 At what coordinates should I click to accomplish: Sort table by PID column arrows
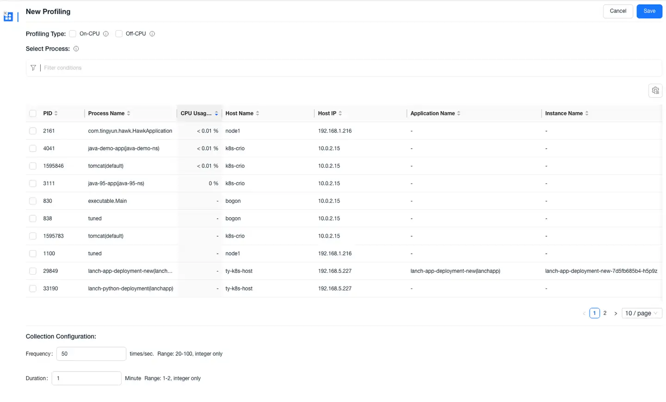coord(56,113)
